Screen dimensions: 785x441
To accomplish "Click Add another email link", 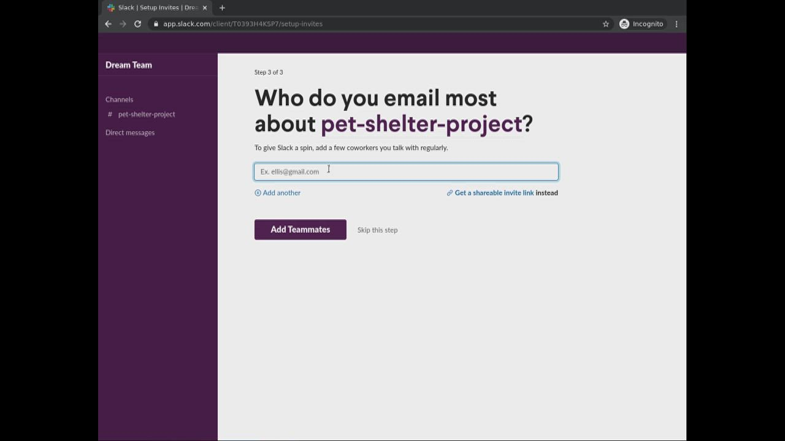I will (x=278, y=193).
